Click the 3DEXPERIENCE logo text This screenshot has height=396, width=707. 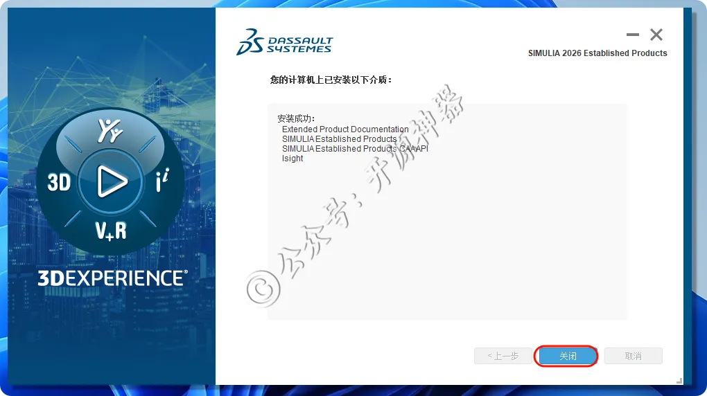(112, 278)
